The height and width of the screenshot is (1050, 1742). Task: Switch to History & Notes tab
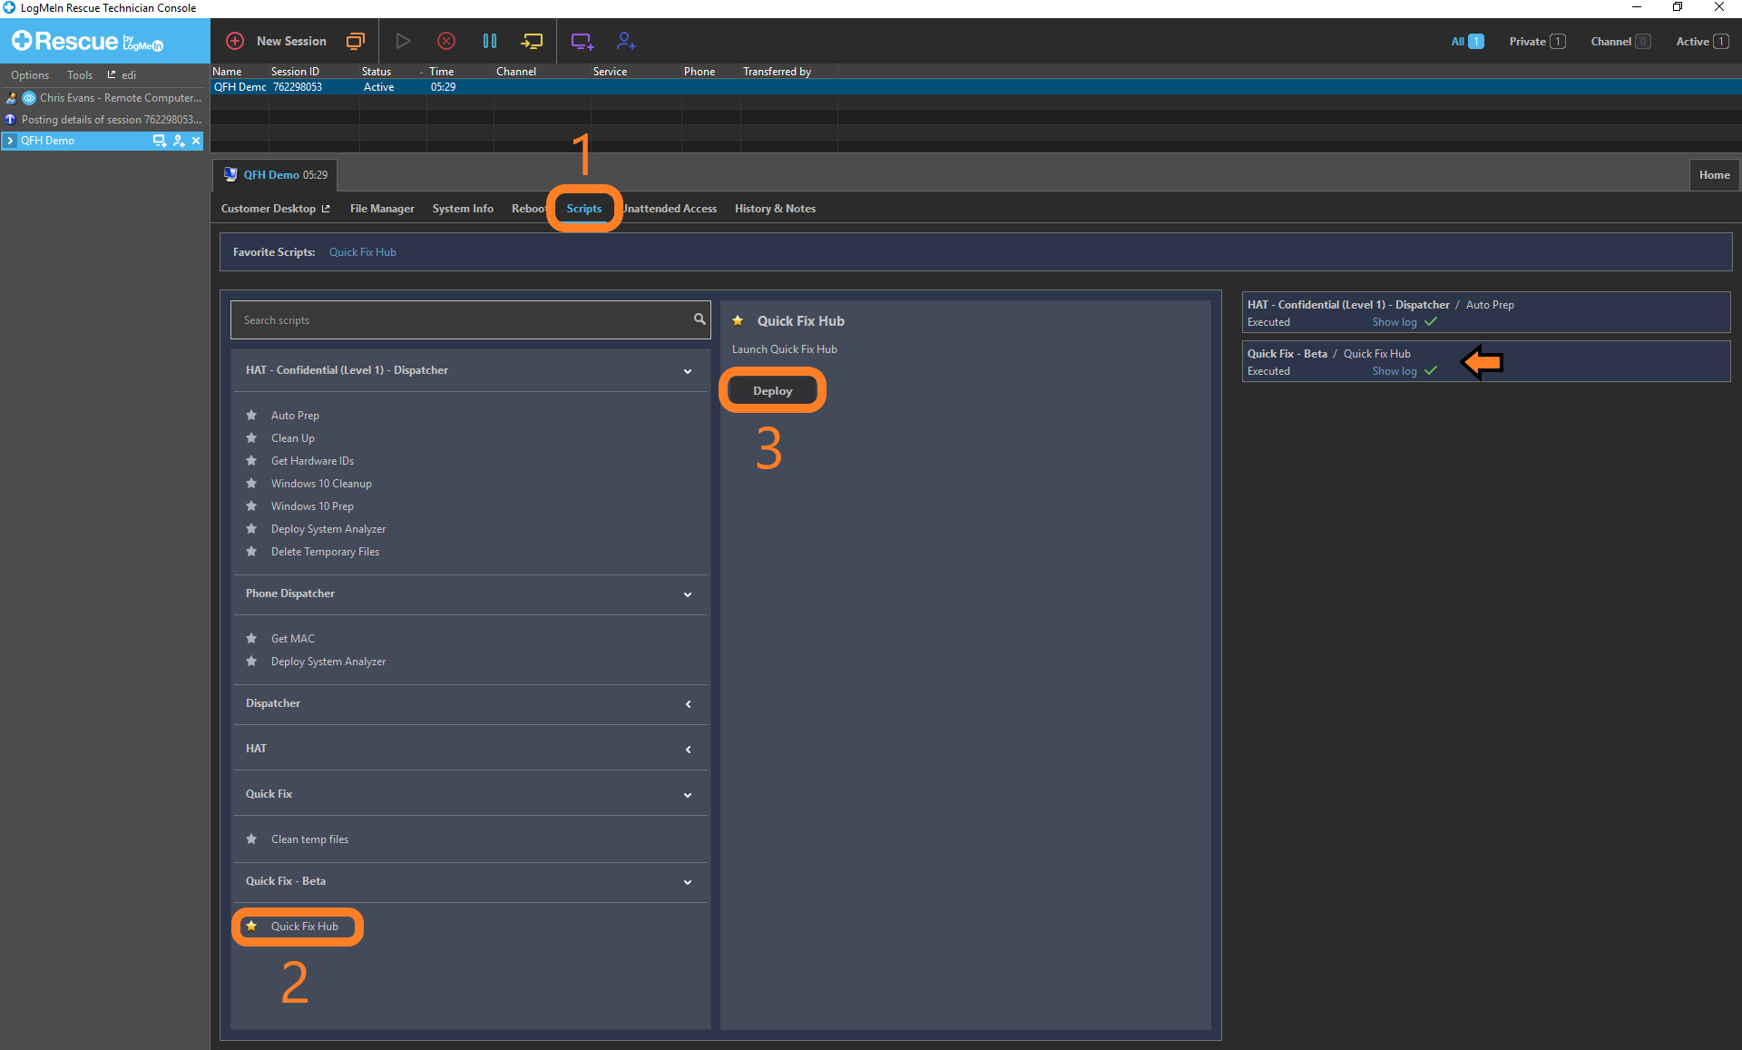pyautogui.click(x=775, y=209)
